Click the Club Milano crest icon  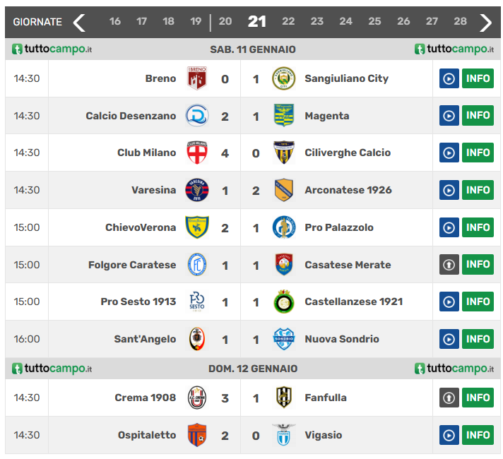(196, 153)
